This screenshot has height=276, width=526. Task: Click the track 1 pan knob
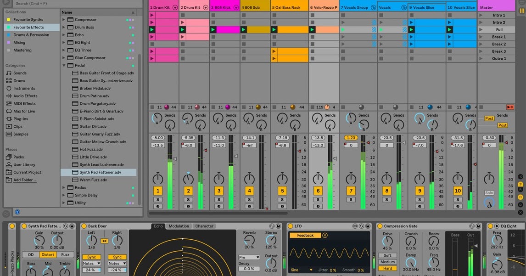(158, 179)
